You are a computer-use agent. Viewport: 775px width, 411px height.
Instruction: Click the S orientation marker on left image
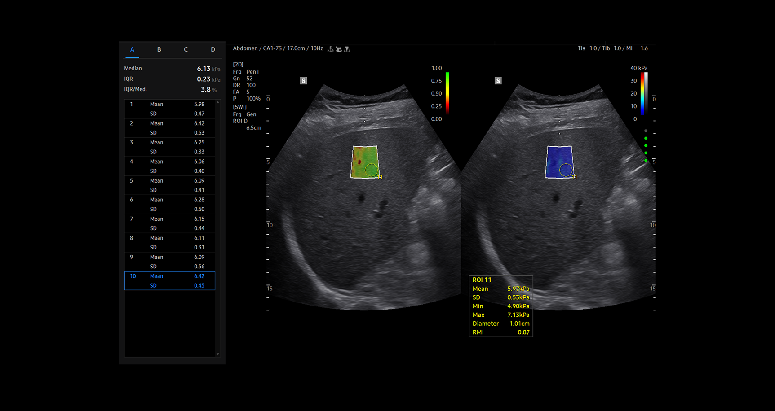click(x=304, y=81)
